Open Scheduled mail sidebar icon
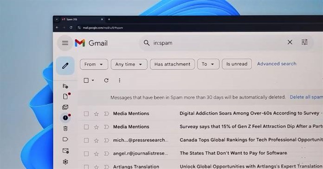Viewport: 323px width, 169px height. [x=65, y=86]
